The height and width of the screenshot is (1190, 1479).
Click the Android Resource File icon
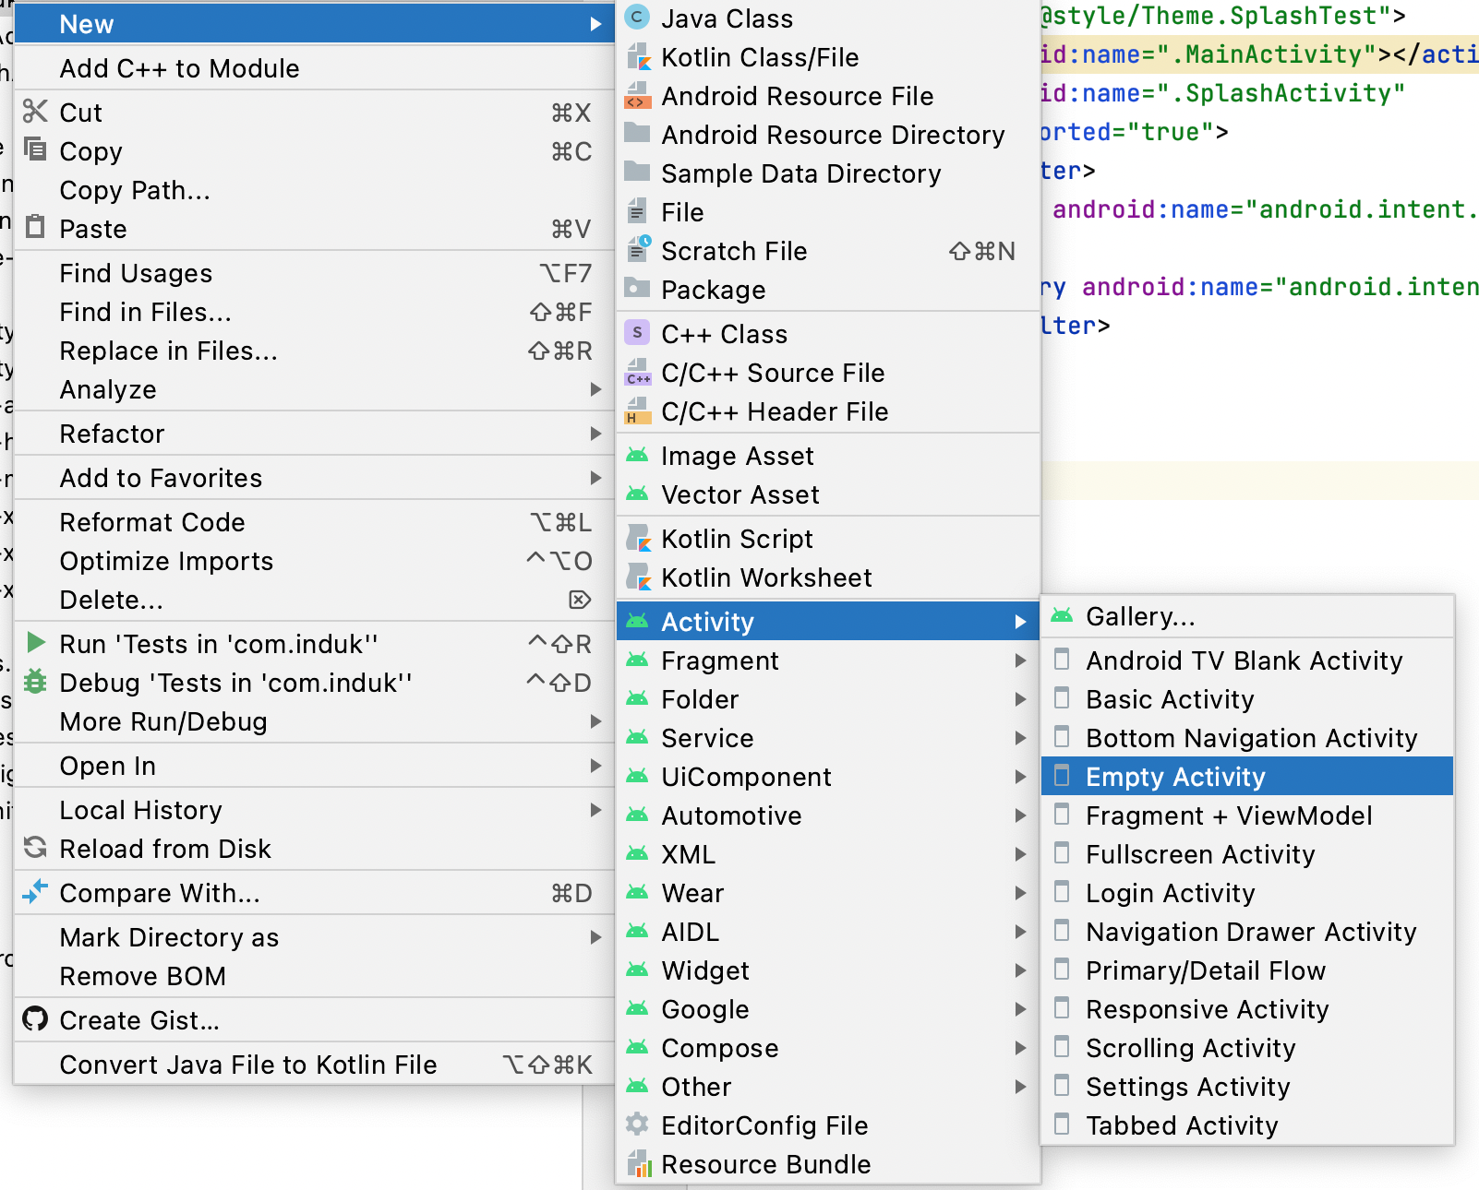pyautogui.click(x=637, y=96)
